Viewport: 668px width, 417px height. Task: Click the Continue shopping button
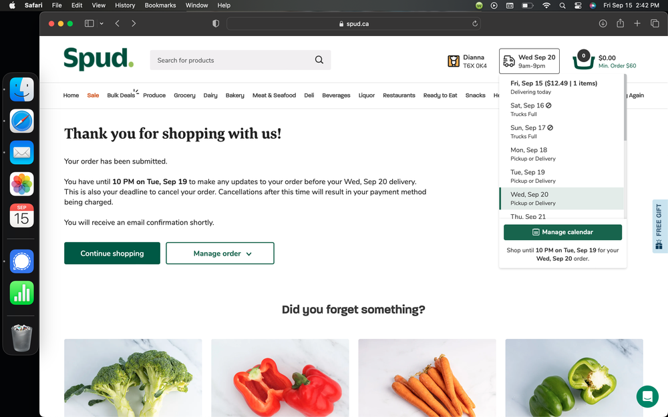(112, 254)
